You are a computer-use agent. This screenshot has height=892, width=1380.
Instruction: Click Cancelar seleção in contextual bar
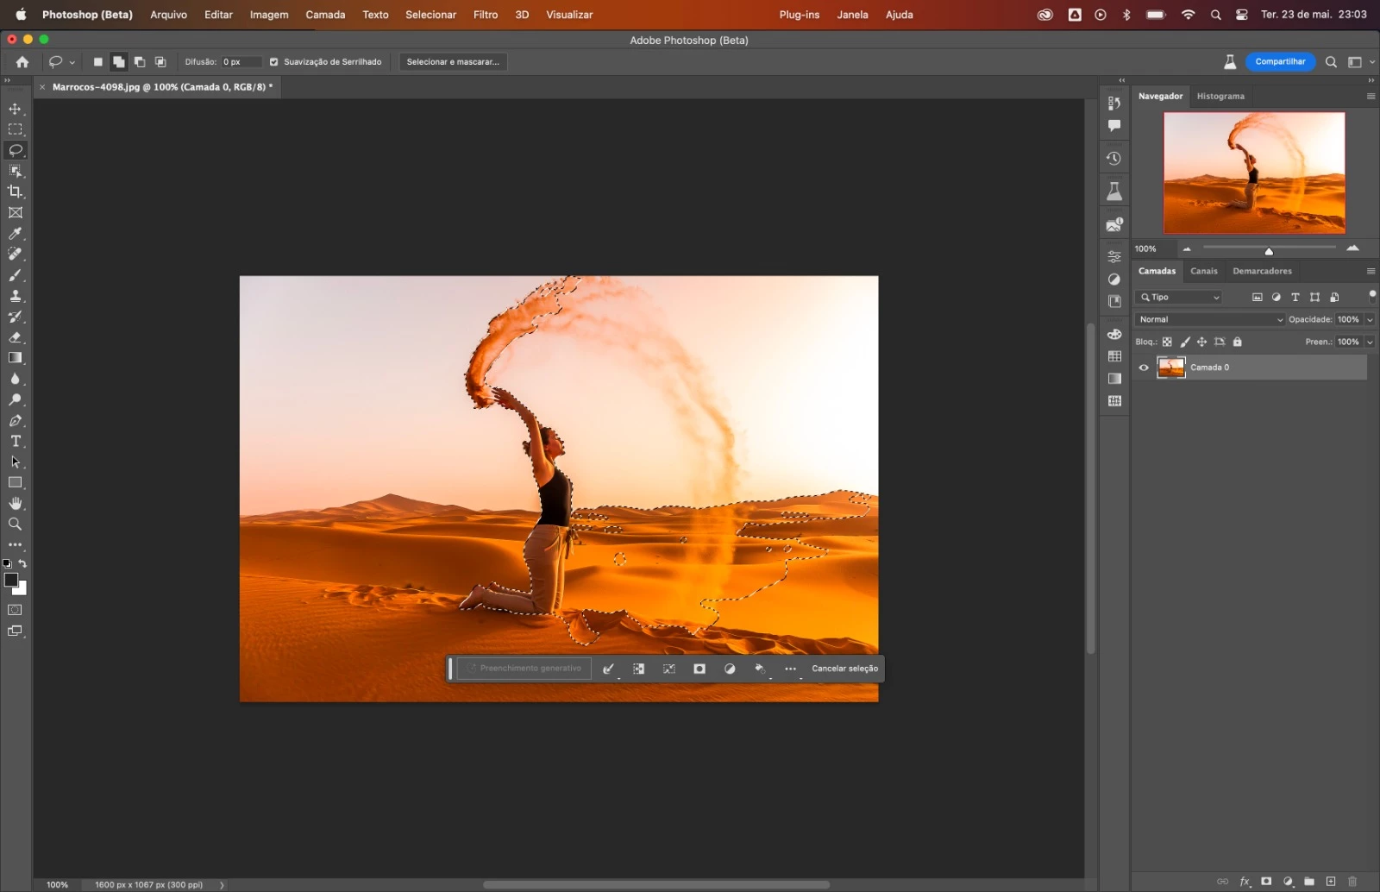click(x=844, y=669)
